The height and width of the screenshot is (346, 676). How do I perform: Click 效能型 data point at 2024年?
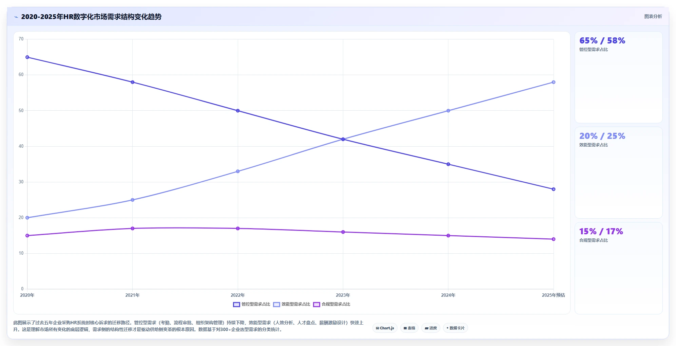448,111
